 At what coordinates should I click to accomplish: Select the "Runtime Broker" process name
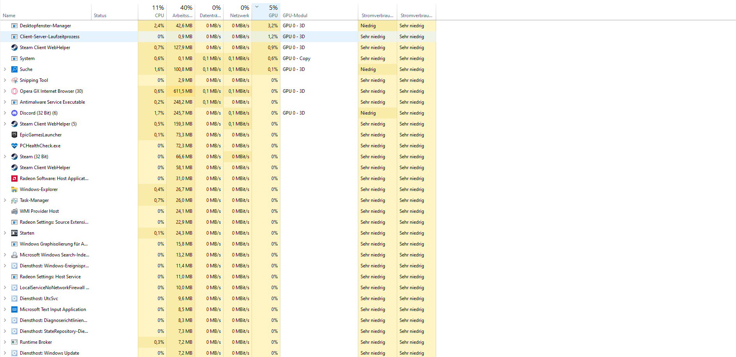point(36,342)
